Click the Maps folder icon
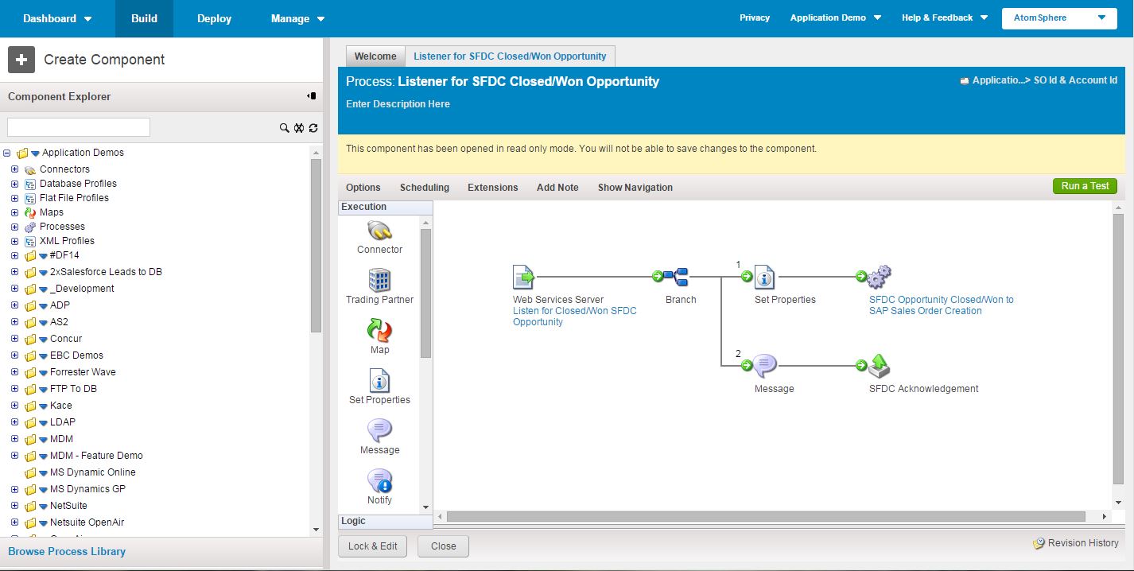The height and width of the screenshot is (571, 1134). pyautogui.click(x=30, y=212)
